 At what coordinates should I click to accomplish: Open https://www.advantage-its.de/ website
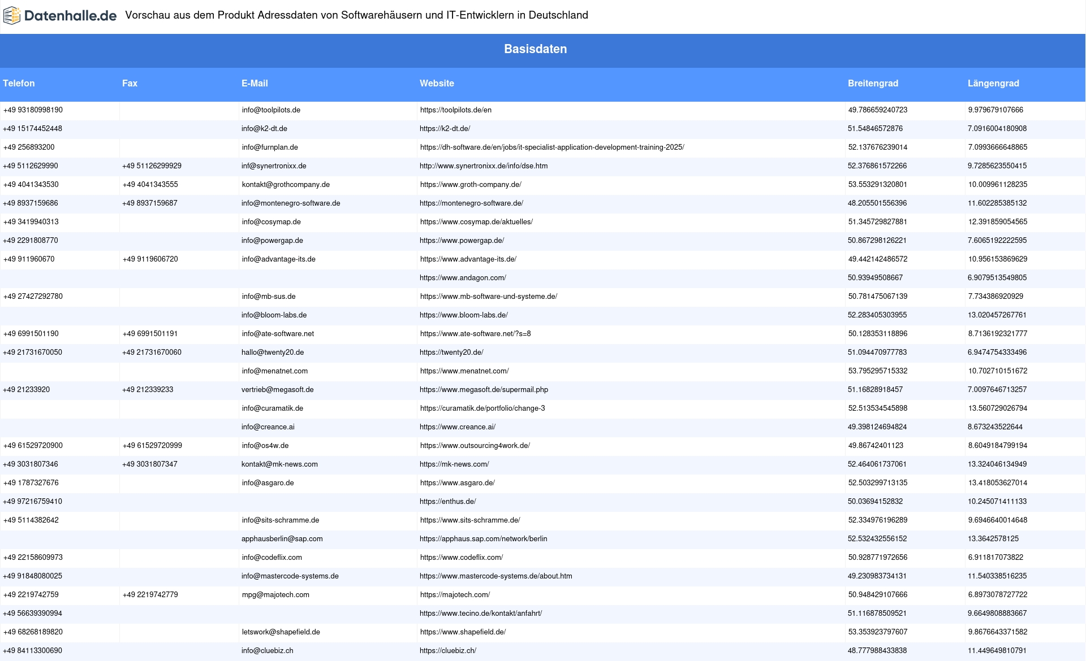468,259
